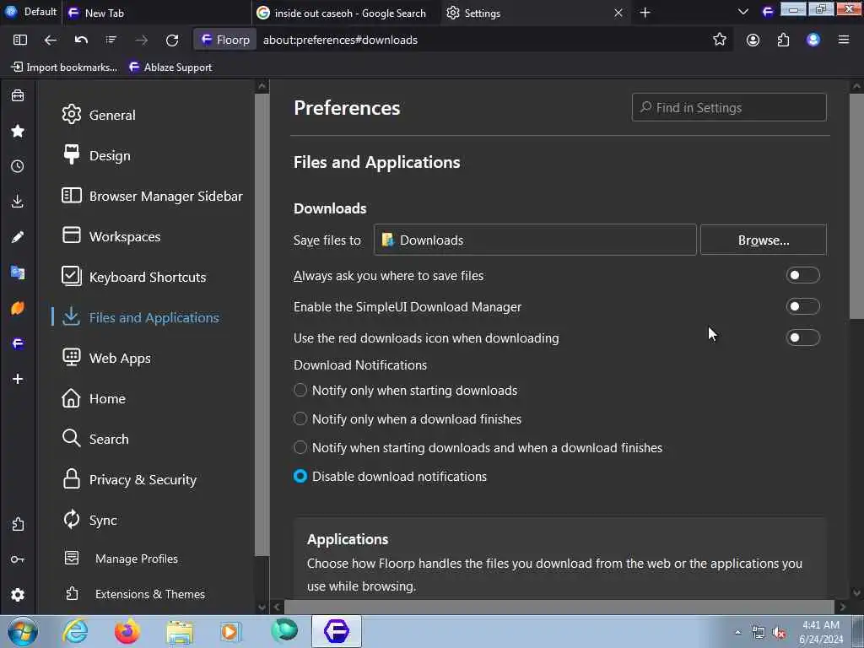
Task: Open the account icon in toolbar
Action: tap(753, 40)
